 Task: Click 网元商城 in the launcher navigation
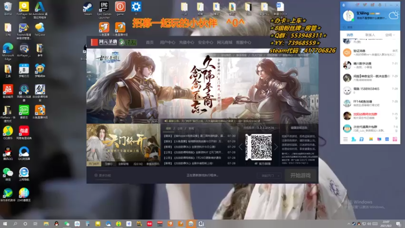[x=224, y=43]
